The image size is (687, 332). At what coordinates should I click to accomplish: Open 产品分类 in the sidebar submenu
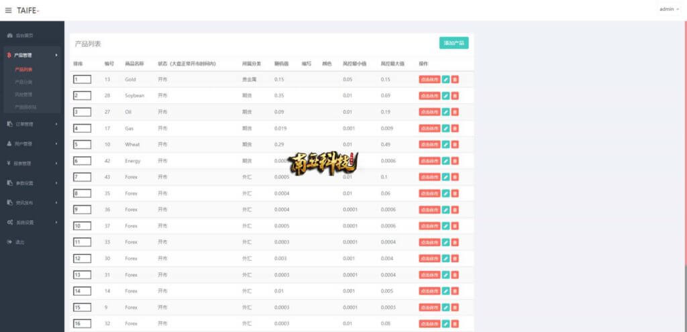23,82
